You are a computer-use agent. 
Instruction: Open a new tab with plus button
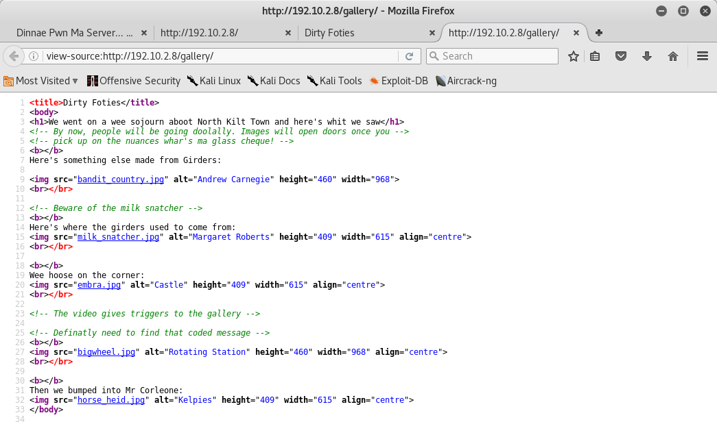[x=599, y=32]
